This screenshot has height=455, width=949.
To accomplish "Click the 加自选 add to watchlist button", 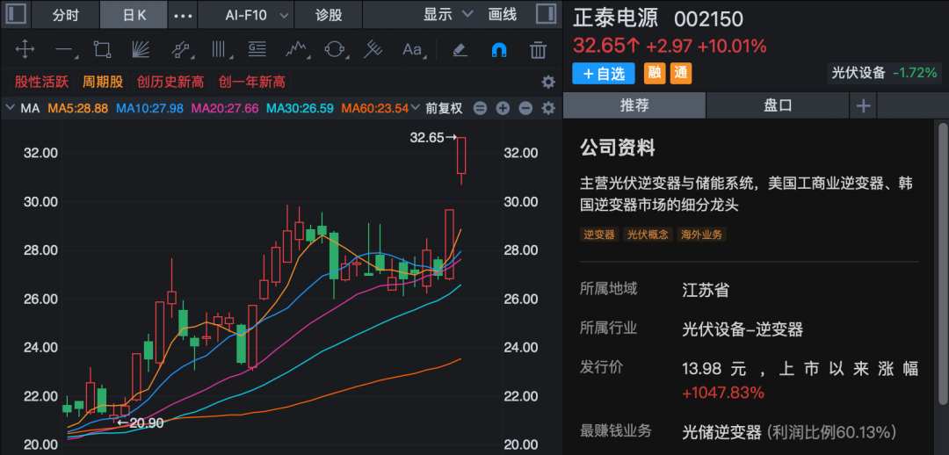I will [x=603, y=74].
